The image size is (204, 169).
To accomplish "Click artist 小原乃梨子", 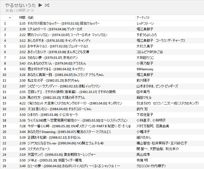I will (x=145, y=64).
